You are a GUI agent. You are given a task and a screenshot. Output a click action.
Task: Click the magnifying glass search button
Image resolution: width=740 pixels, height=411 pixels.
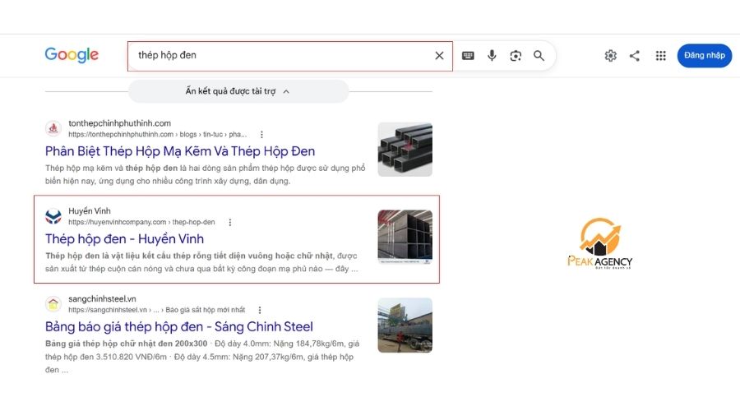539,56
